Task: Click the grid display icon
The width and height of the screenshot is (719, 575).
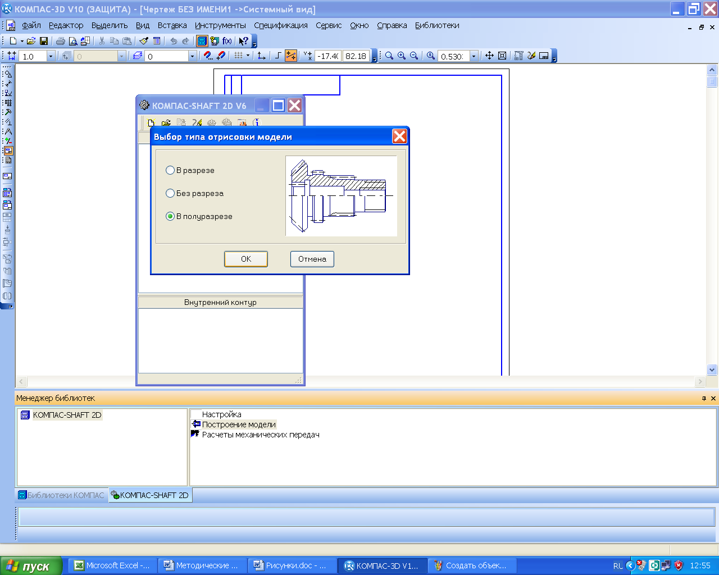Action: pyautogui.click(x=238, y=56)
